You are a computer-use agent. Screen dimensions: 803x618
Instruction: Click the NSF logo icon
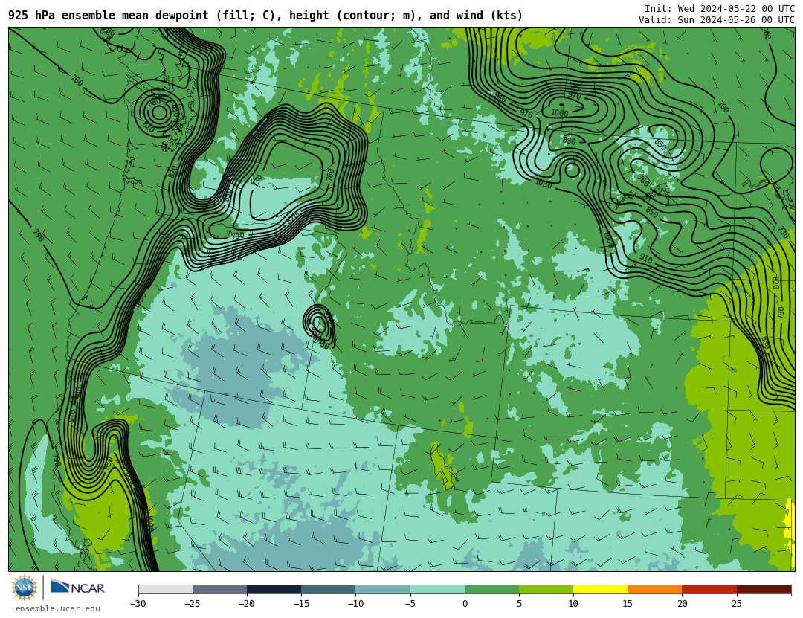(25, 588)
